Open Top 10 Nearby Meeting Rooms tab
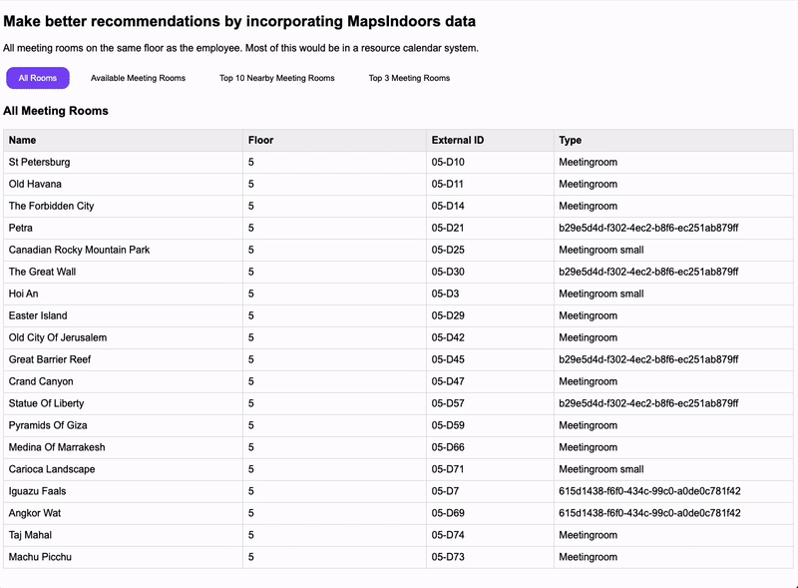 (x=276, y=78)
